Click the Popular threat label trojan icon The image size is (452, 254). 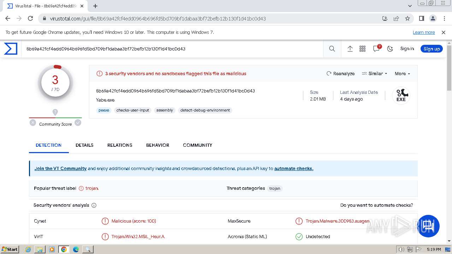(x=81, y=188)
